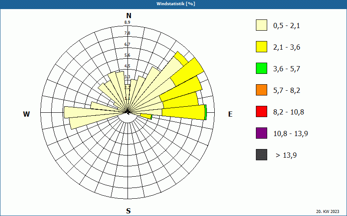
Task: Click the '4,5' radial axis value
Action: [x=127, y=66]
